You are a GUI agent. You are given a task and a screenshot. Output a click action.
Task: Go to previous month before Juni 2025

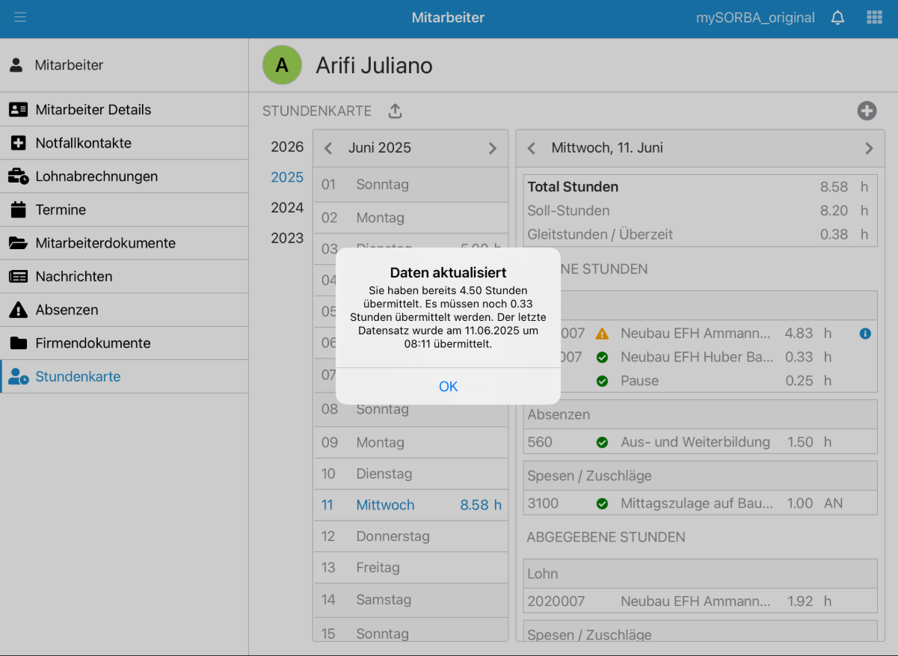click(x=327, y=148)
